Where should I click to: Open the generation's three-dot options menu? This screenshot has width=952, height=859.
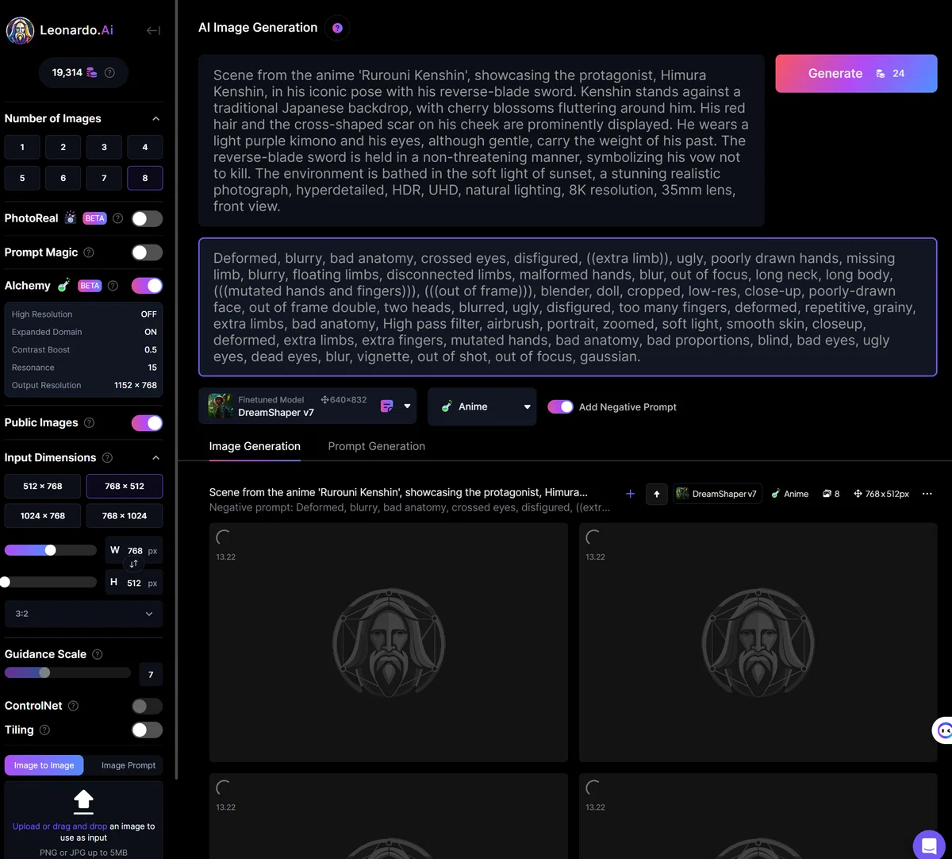click(927, 494)
